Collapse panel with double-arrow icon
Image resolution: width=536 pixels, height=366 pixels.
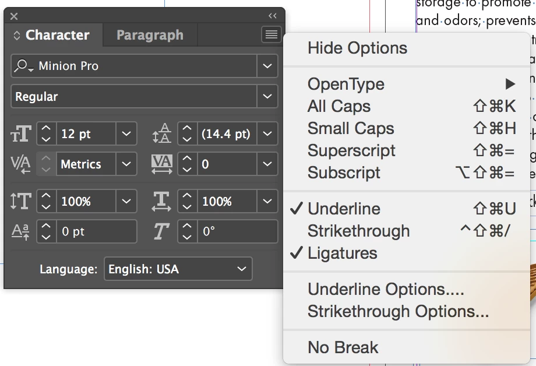[x=273, y=16]
